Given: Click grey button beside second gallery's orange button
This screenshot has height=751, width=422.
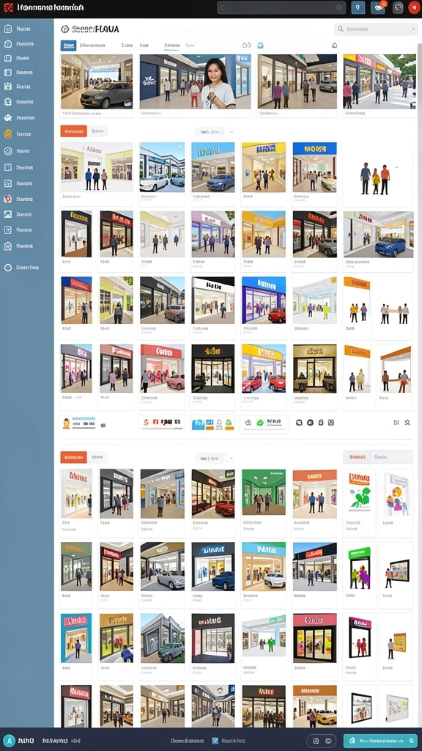Looking at the screenshot, I should (97, 457).
